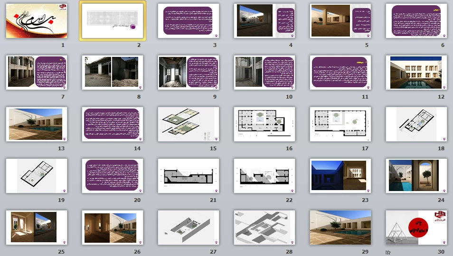Open slide 15 exploded axonometric diagram

tap(189, 124)
